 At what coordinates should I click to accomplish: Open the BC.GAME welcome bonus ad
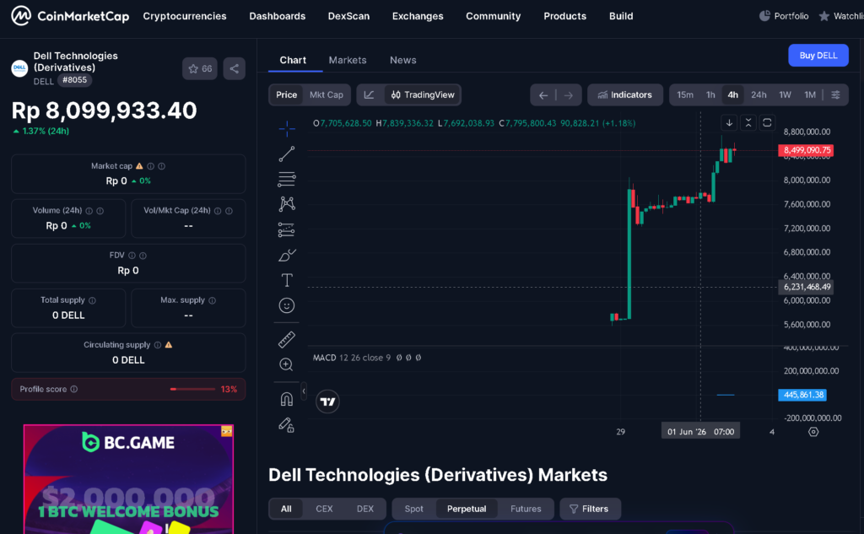tap(128, 479)
